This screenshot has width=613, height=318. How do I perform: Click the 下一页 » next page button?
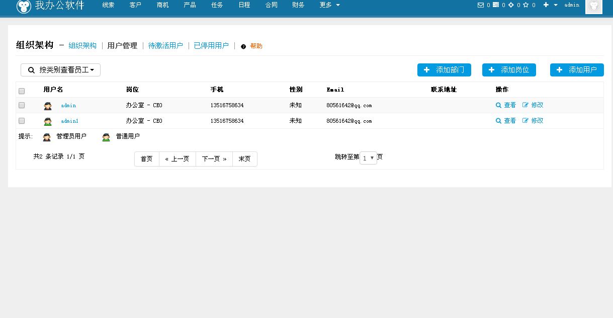pyautogui.click(x=214, y=159)
